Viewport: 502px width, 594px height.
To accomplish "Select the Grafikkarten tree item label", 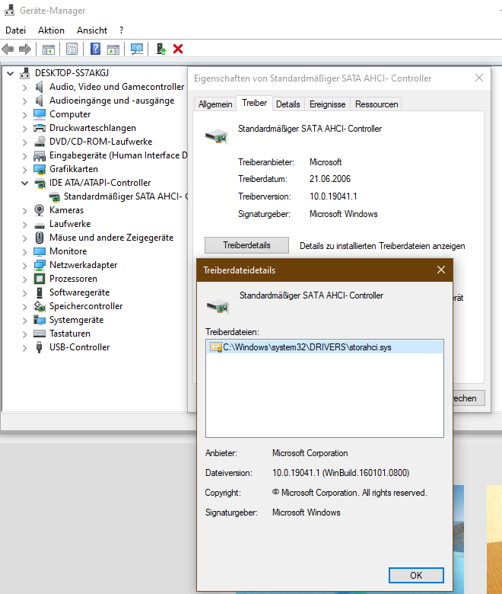I will coord(74,169).
